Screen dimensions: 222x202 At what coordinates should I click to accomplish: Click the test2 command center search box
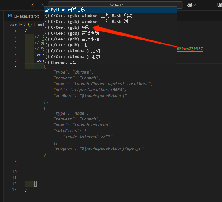pyautogui.click(x=114, y=5)
